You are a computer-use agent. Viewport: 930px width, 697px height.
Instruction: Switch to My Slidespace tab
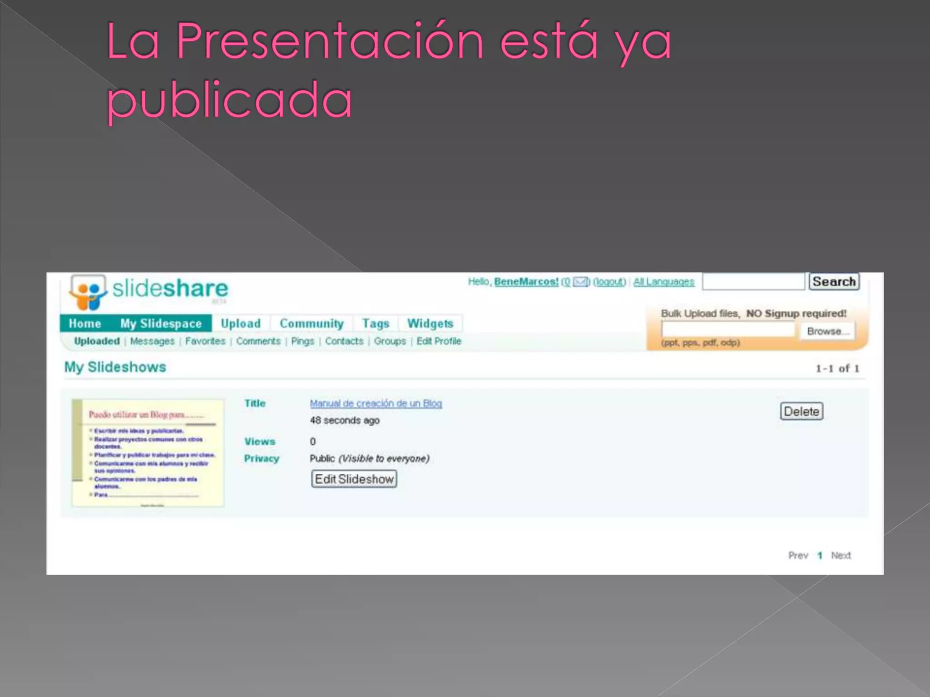tap(161, 324)
